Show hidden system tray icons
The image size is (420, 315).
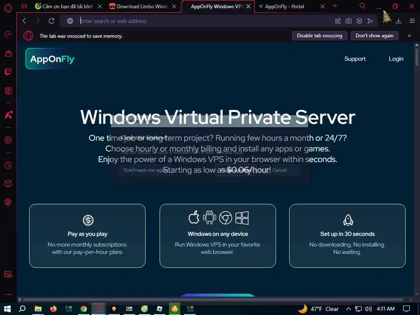[349, 309]
